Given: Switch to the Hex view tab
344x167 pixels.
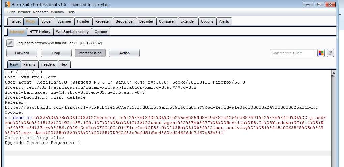Looking at the screenshot, I should pyautogui.click(x=64, y=64).
